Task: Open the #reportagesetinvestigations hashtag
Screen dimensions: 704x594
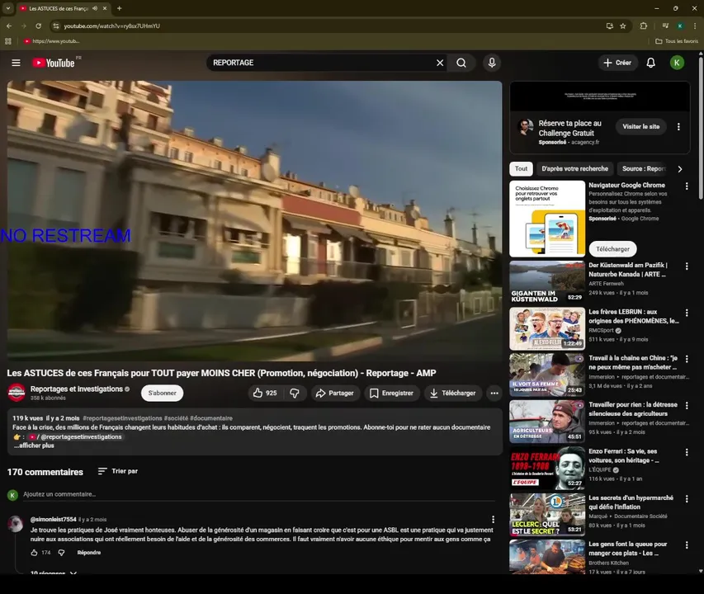Action: (122, 418)
